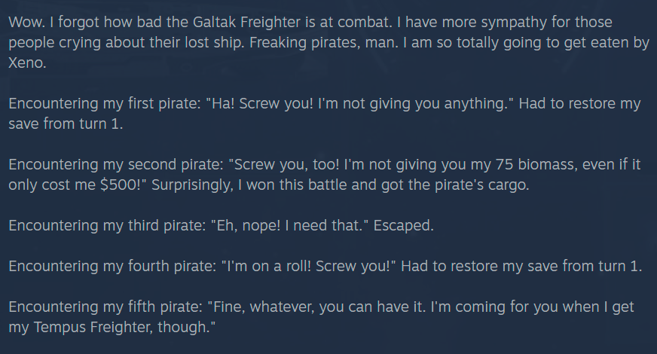Click 'Encountering my third pirate' text
The width and height of the screenshot is (657, 354).
(x=107, y=225)
